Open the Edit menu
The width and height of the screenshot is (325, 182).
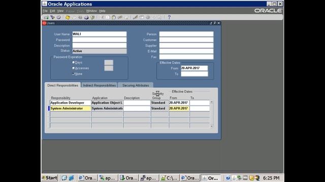point(52,11)
